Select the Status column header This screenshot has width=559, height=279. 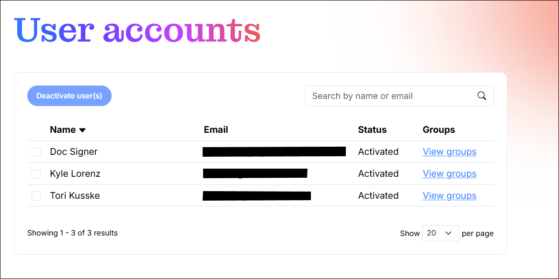pos(372,130)
